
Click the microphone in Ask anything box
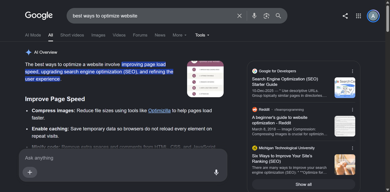tap(216, 172)
